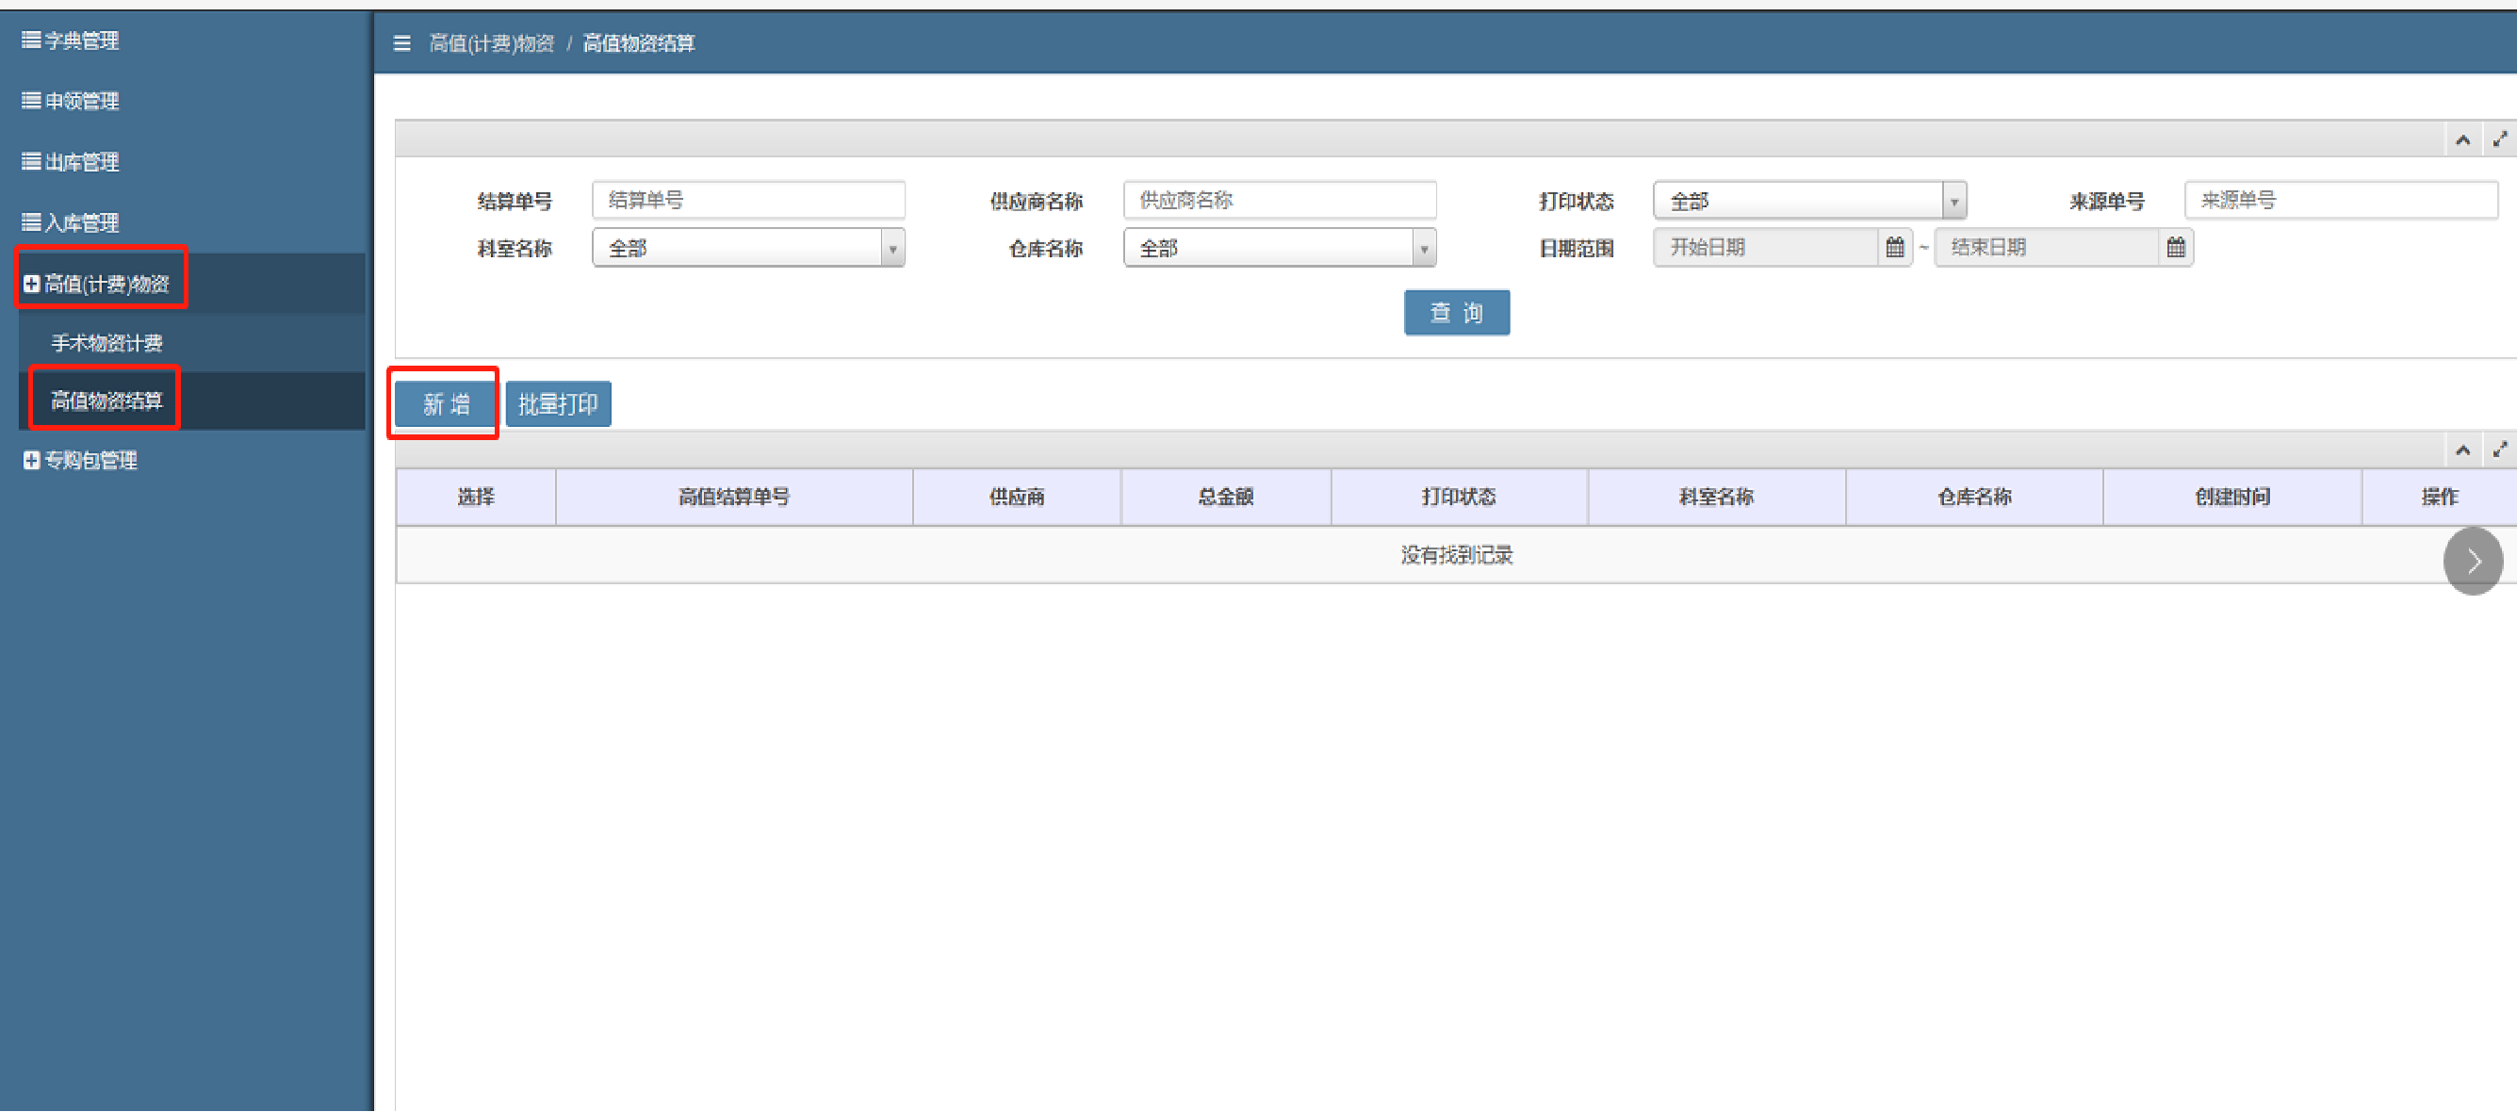The image size is (2517, 1112).
Task: Click 创建时间 column header
Action: click(2232, 498)
